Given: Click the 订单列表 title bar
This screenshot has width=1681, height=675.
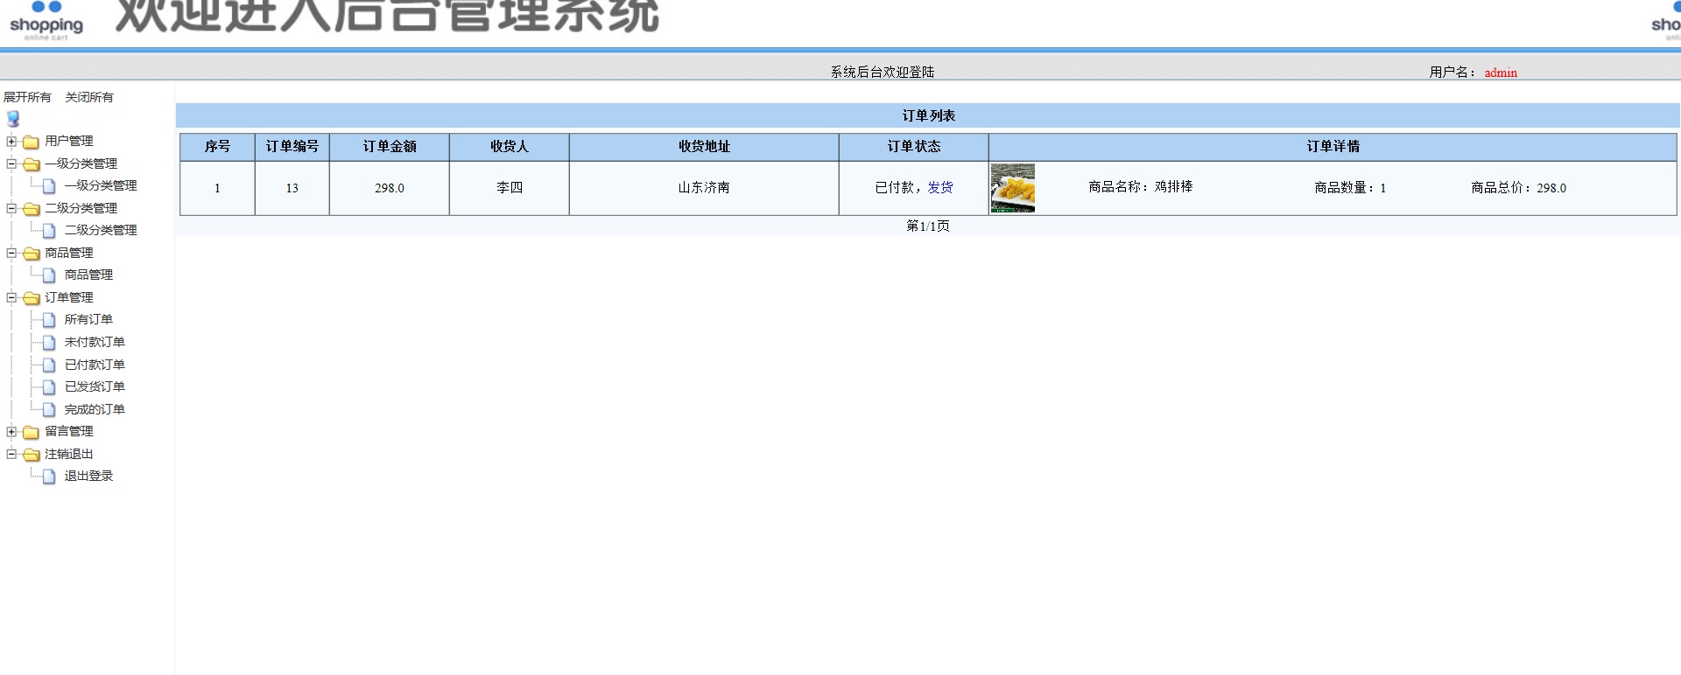Looking at the screenshot, I should [928, 115].
